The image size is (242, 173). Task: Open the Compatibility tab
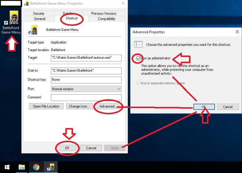107,19
